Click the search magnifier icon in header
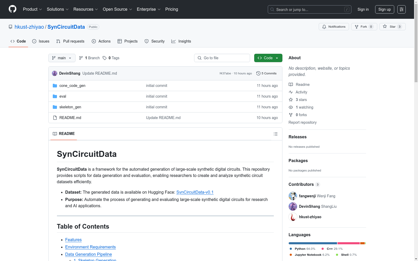Image resolution: width=418 pixels, height=261 pixels. pos(272,9)
